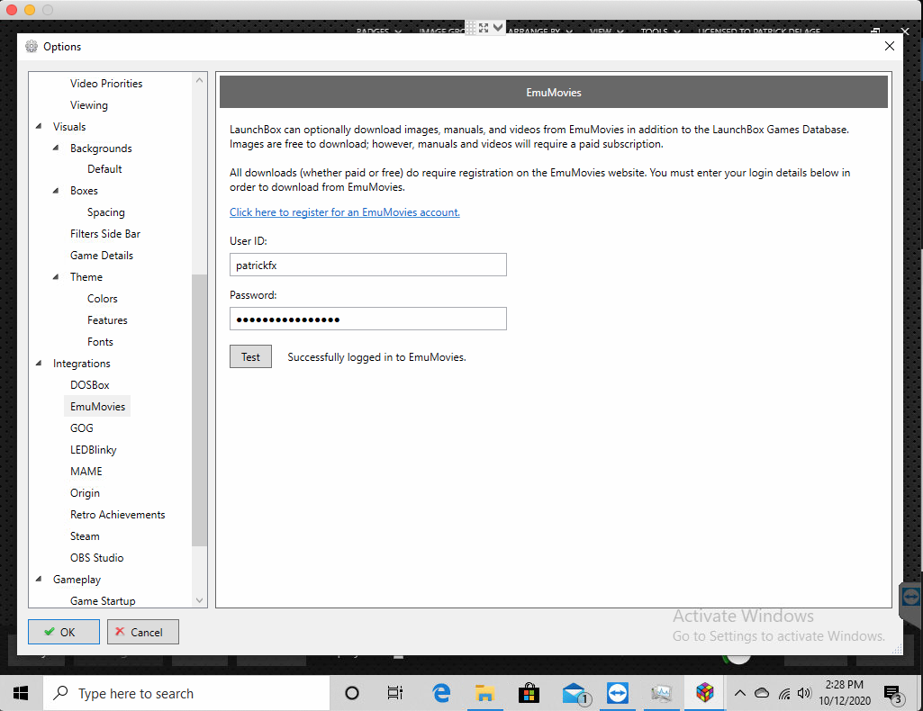Open Game Details visual options
923x711 pixels.
tap(101, 256)
